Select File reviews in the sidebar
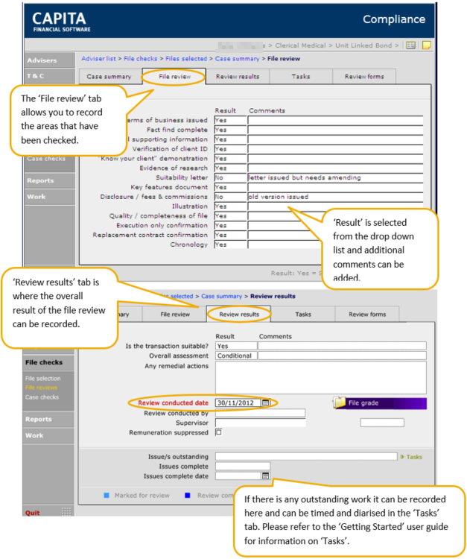The height and width of the screenshot is (559, 467). [x=41, y=388]
